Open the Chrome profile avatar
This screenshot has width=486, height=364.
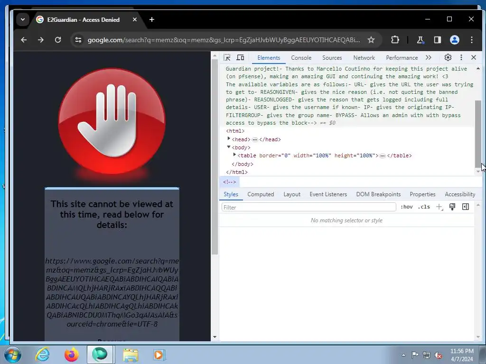coord(454,40)
